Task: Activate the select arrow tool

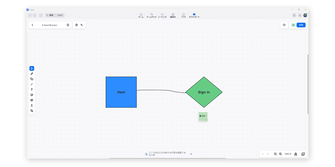Action: click(x=32, y=68)
